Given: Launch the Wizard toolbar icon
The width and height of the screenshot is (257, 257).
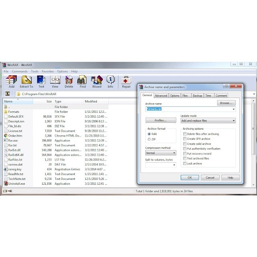Looking at the screenshot, I should tap(97, 80).
